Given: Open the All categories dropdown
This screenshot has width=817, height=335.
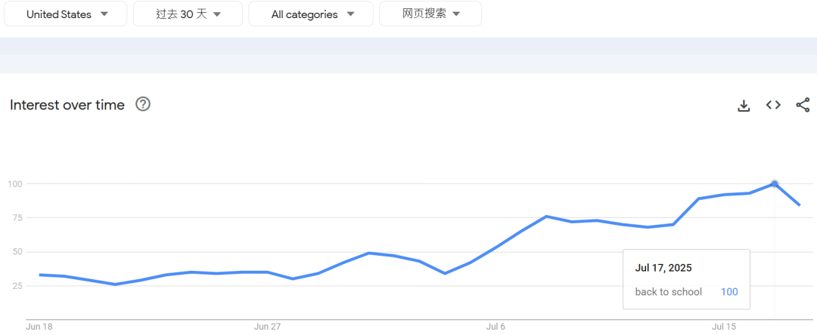Looking at the screenshot, I should pos(310,14).
